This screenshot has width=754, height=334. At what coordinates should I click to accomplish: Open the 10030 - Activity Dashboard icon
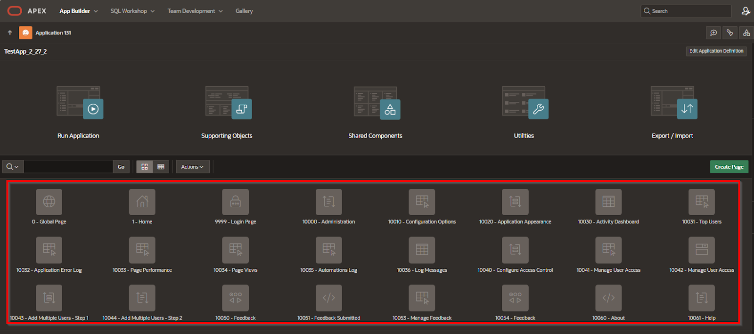(608, 202)
